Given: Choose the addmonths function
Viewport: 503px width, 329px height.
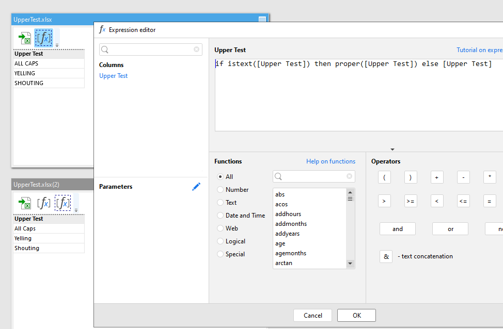Looking at the screenshot, I should pos(291,224).
